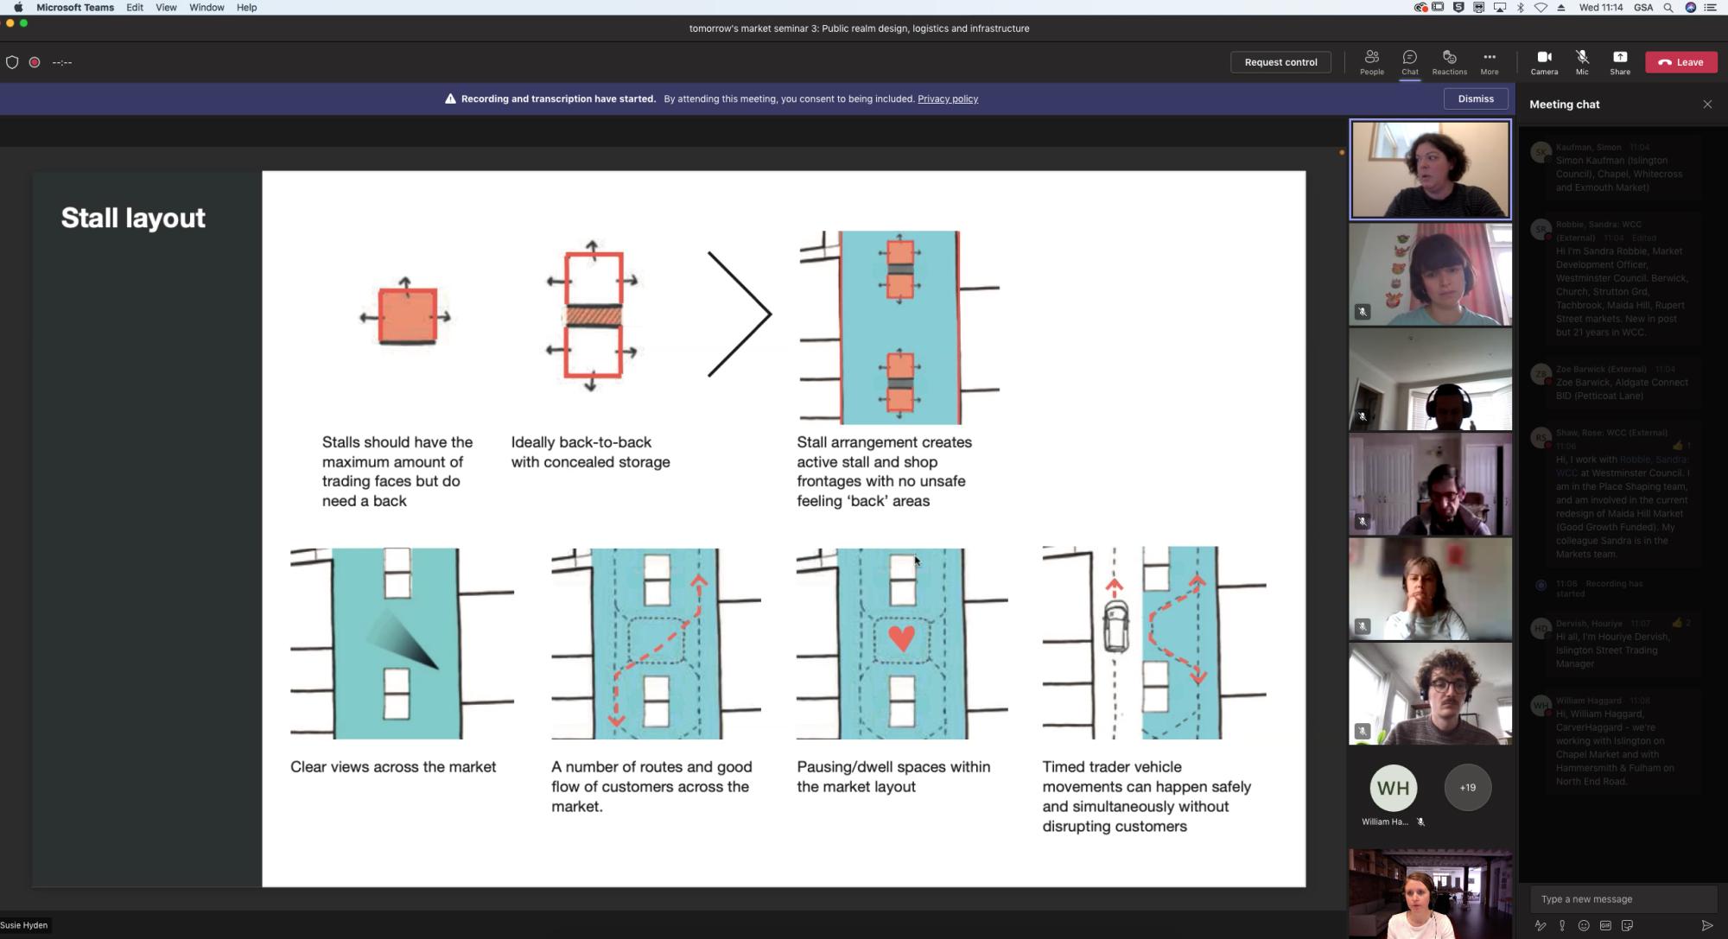This screenshot has width=1728, height=939.
Task: Click the Share screen icon
Action: [1620, 61]
